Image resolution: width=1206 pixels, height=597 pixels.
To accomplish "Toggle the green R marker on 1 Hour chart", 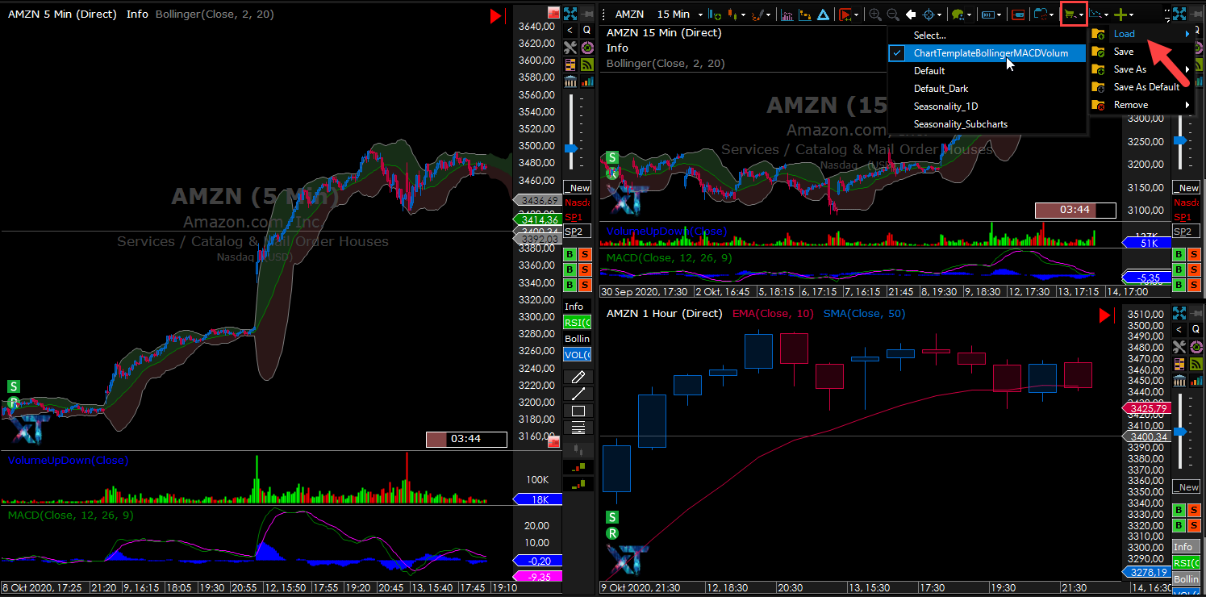I will pos(612,533).
